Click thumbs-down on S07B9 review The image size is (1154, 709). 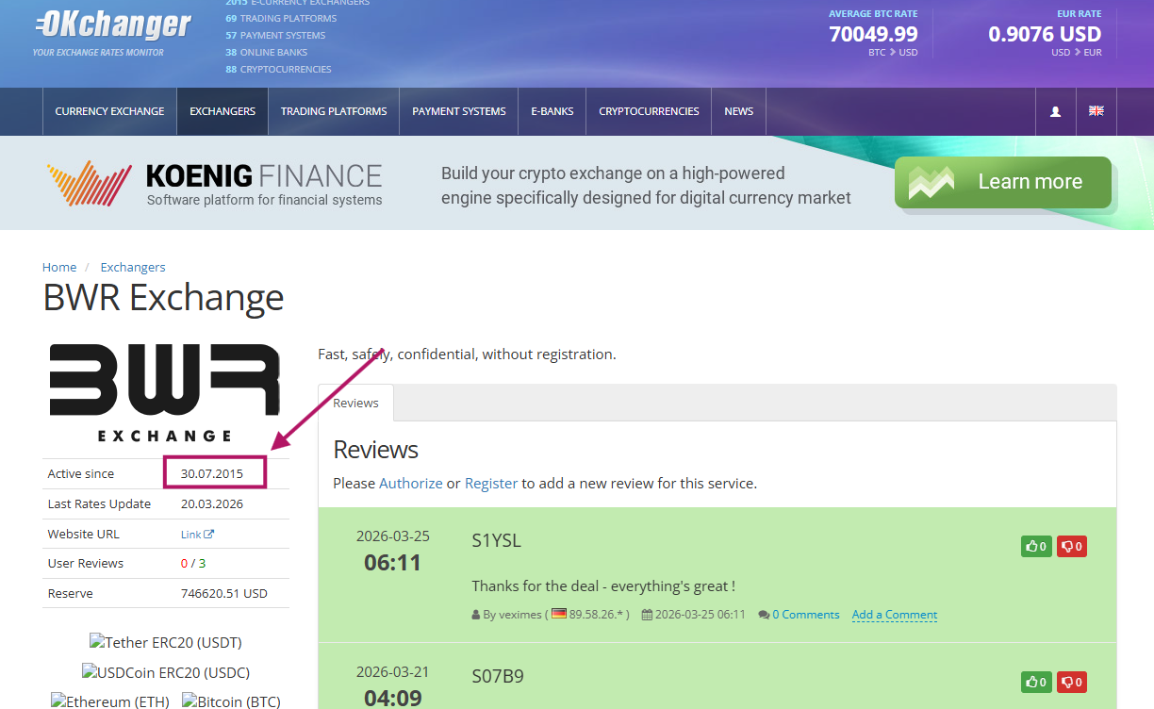tap(1072, 682)
